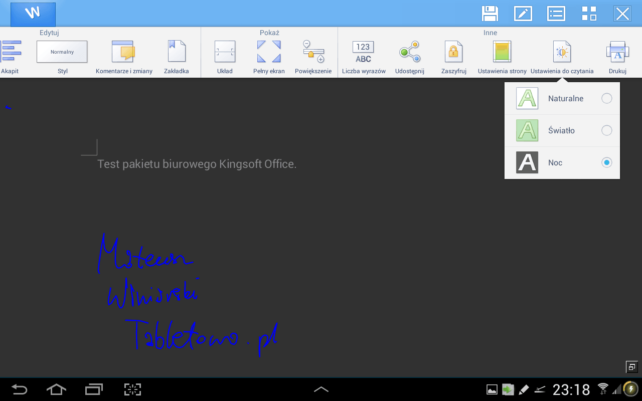Switch to Pełny ekran mode

tap(269, 57)
